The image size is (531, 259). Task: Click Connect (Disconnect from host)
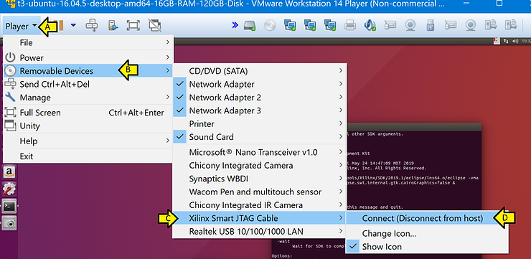tap(427, 218)
